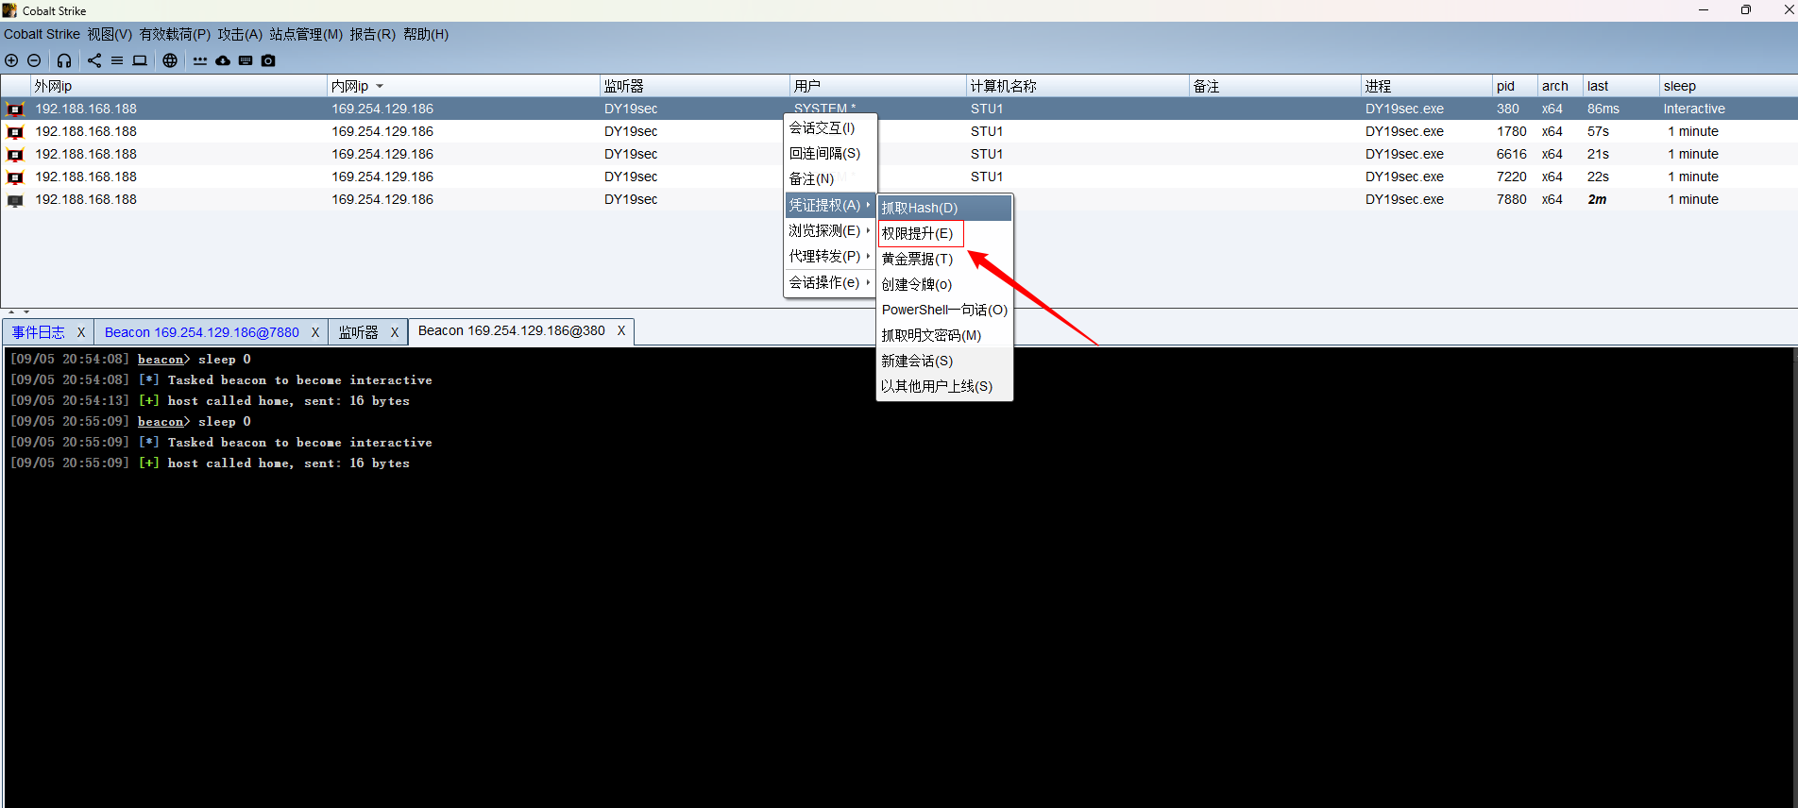
Task: Close the 监听器 tab
Action: click(x=395, y=332)
